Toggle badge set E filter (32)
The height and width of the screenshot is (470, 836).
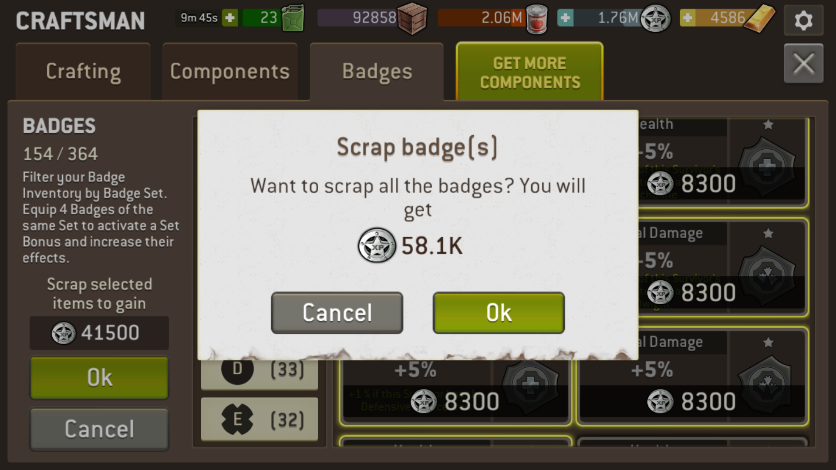[260, 420]
